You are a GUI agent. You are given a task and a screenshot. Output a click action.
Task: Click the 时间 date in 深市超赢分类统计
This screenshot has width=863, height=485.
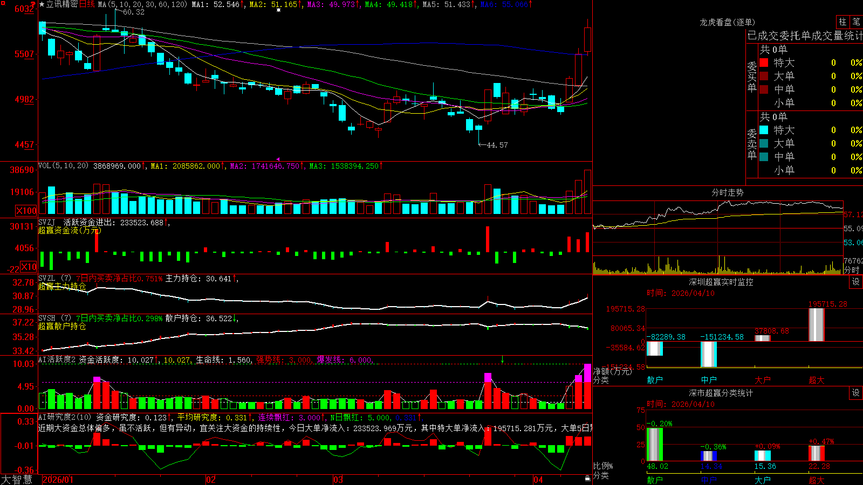coord(681,404)
